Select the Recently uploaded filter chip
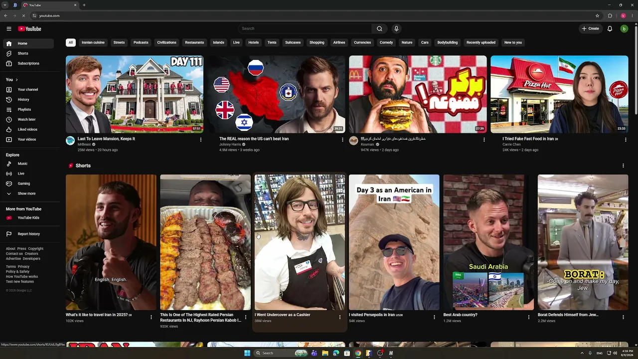 point(481,42)
